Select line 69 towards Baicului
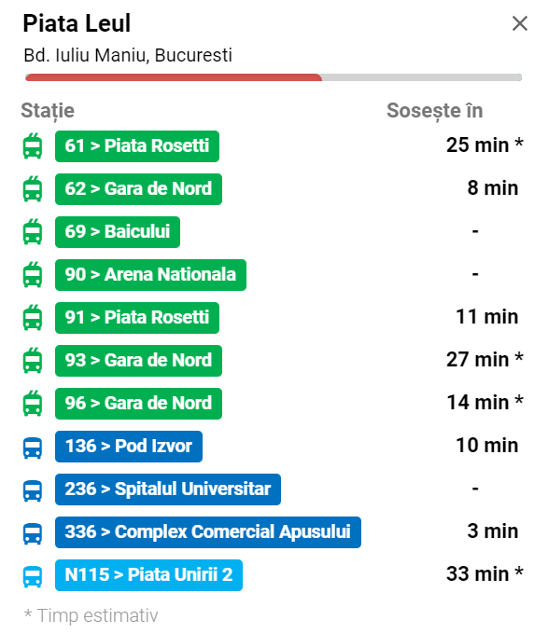This screenshot has width=548, height=634. point(118,232)
